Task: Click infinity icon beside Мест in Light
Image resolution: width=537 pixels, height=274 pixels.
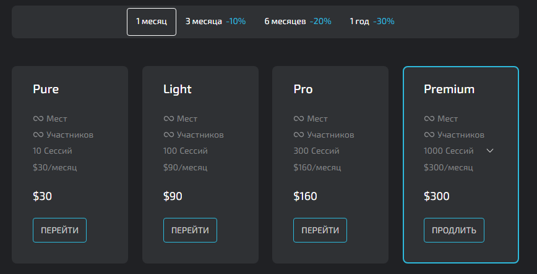Action: (168, 119)
